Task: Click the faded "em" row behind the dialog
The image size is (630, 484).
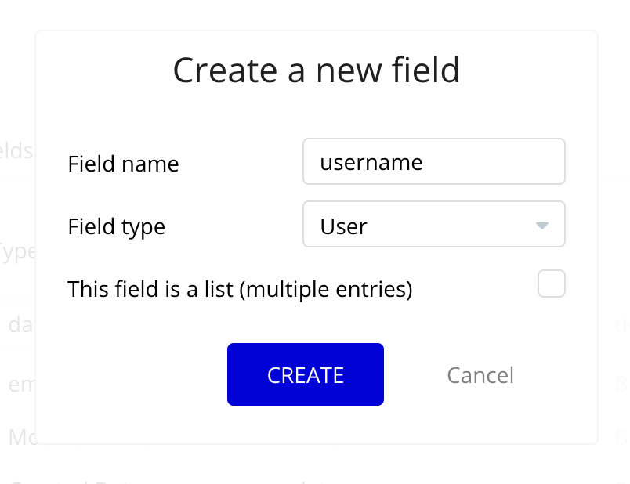Action: coord(20,385)
